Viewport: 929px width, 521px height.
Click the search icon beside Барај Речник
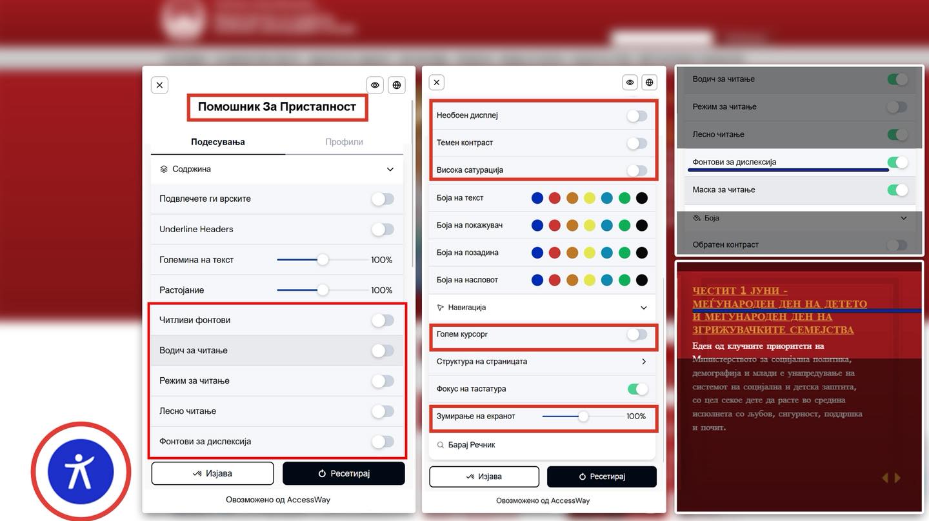[x=441, y=445]
